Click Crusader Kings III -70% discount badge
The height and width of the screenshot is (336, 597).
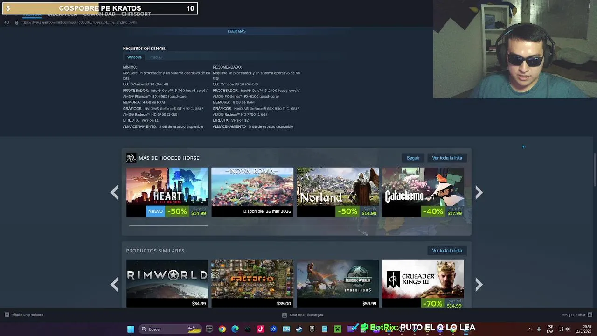pyautogui.click(x=433, y=304)
